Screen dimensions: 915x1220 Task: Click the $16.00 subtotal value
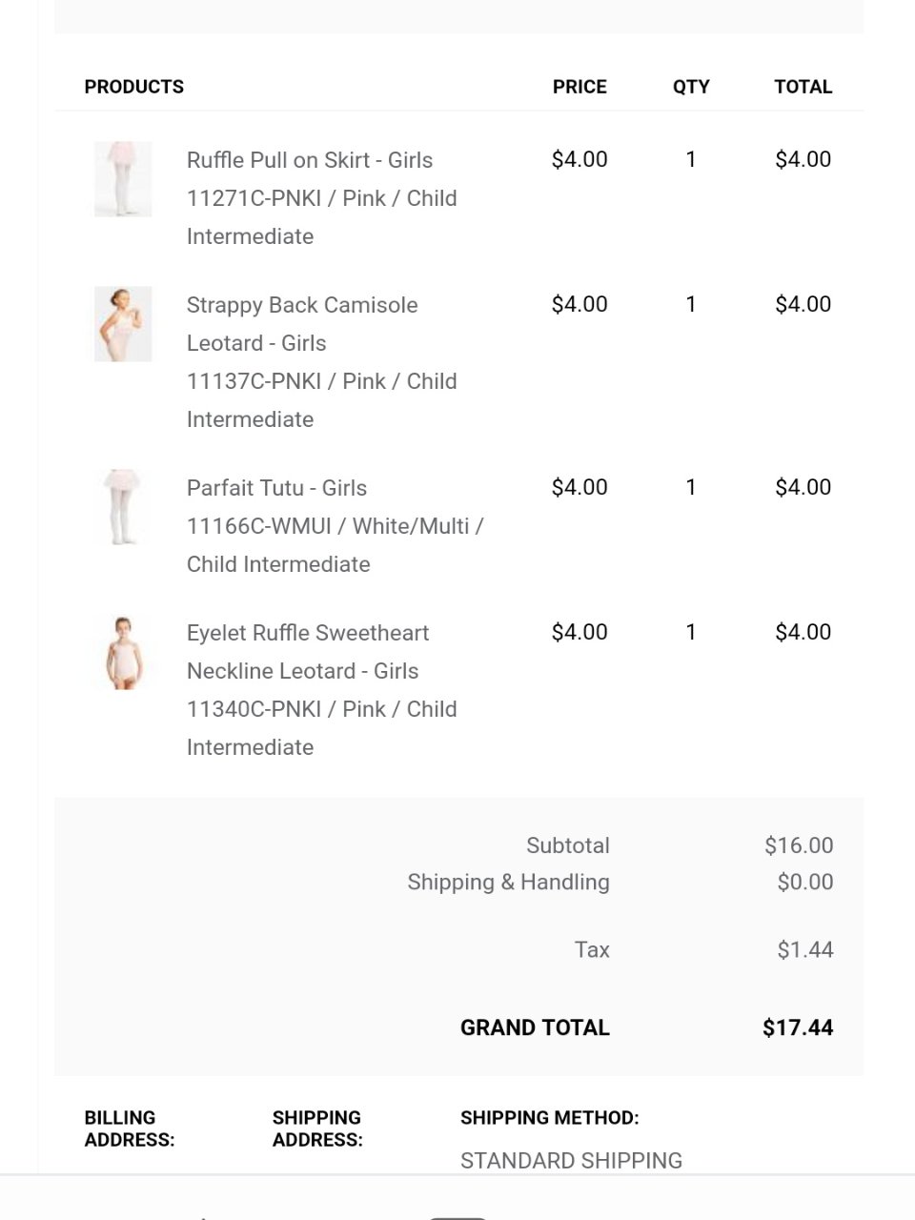click(x=799, y=845)
